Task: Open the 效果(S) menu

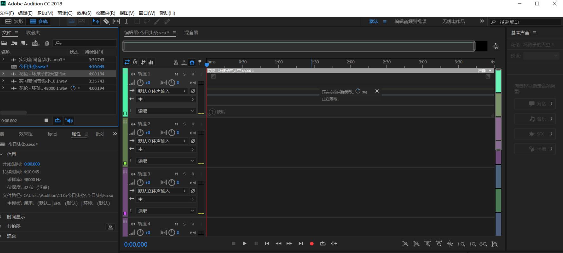Action: pos(84,13)
